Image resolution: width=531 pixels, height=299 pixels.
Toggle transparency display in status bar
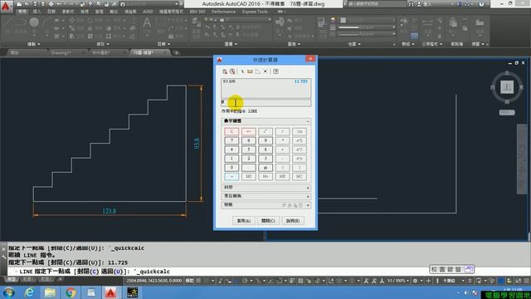[300, 281]
